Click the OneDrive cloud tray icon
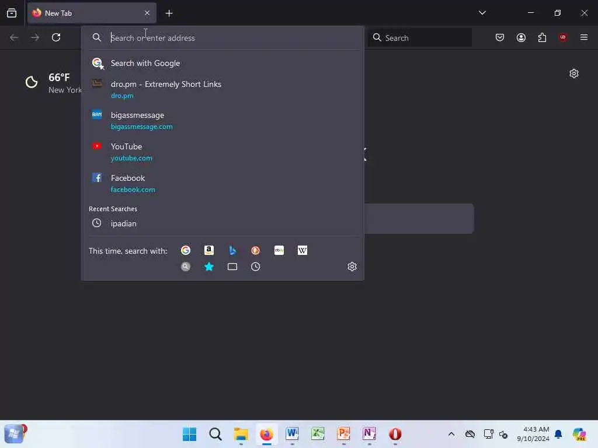598x448 pixels. [x=470, y=434]
